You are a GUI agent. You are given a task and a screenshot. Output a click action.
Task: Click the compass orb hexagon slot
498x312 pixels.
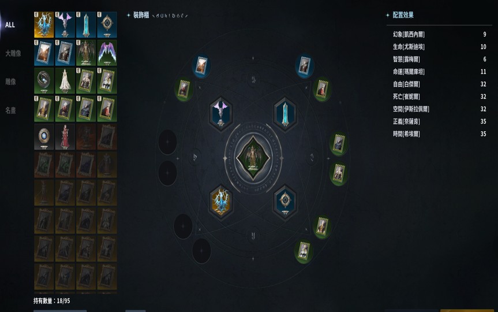285,202
